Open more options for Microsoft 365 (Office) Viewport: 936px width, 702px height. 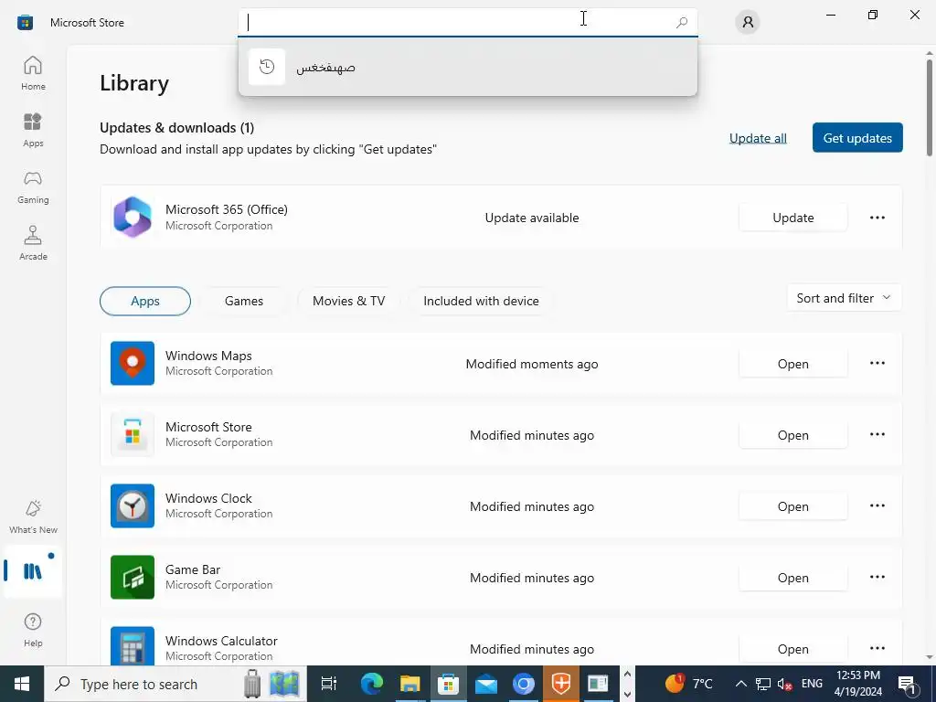point(877,218)
